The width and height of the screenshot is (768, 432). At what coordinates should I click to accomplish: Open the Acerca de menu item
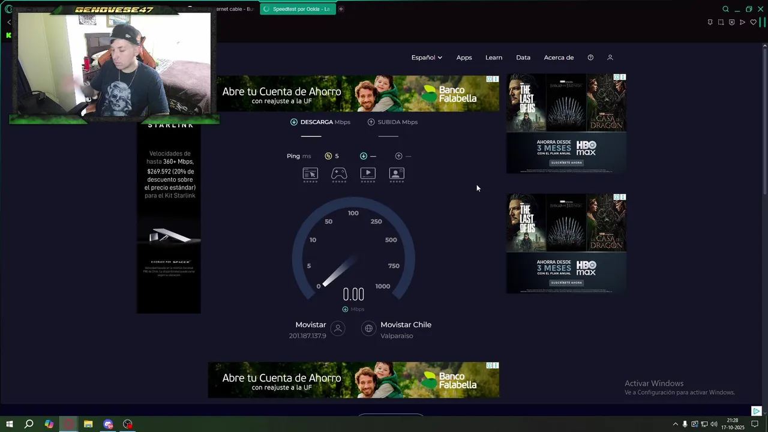click(x=559, y=58)
